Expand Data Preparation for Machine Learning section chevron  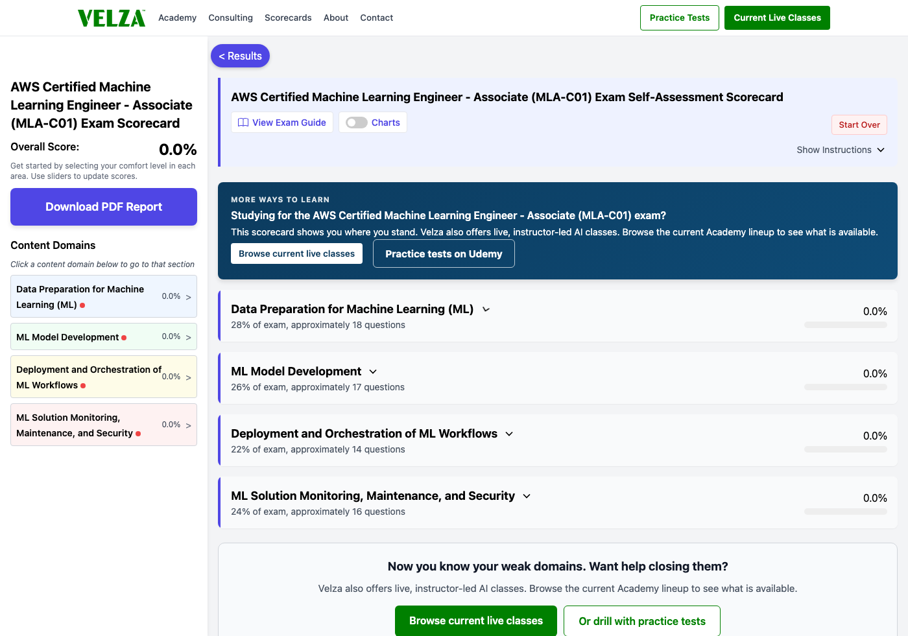486,309
